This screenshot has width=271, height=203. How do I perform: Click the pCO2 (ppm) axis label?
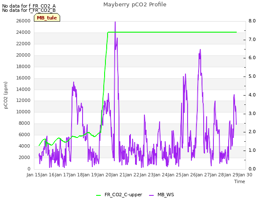coord(6,95)
